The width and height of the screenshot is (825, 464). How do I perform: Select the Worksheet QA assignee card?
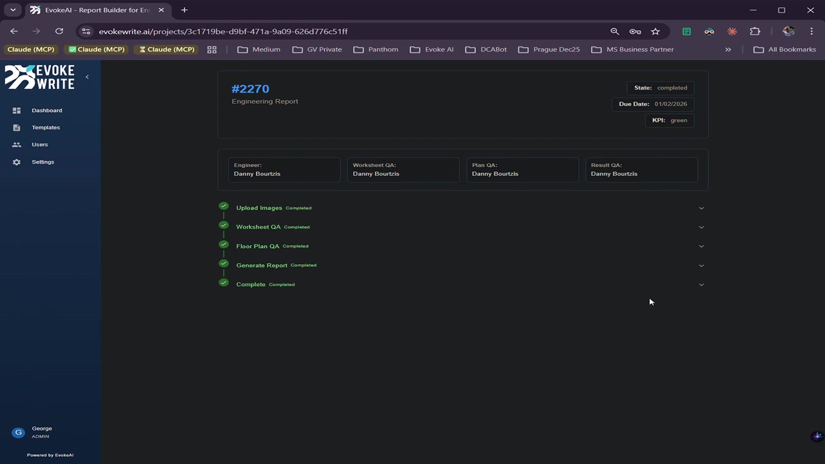(403, 169)
